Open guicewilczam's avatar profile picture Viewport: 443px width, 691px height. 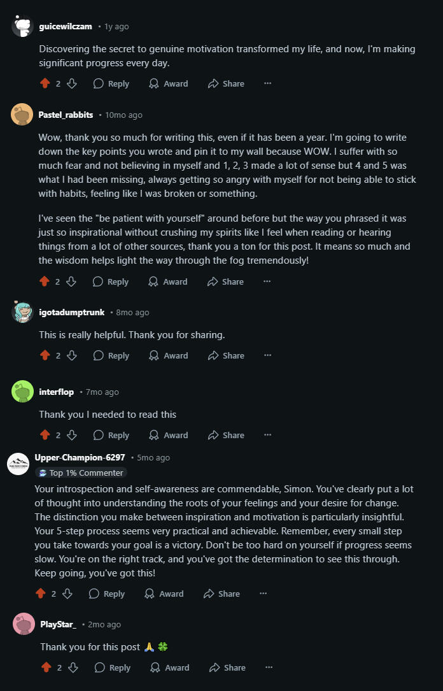pos(22,26)
